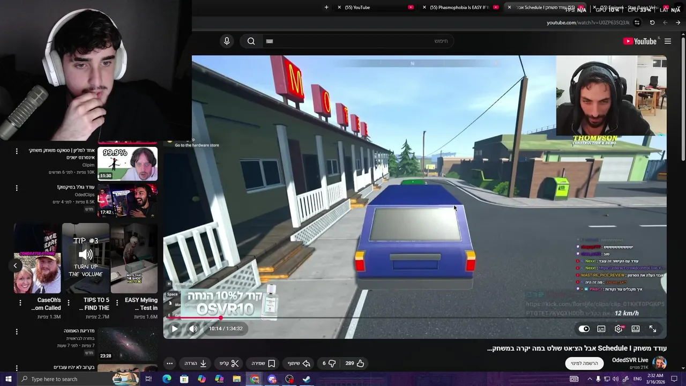Click the Download (הורדה) button
686x386 pixels.
(196, 363)
